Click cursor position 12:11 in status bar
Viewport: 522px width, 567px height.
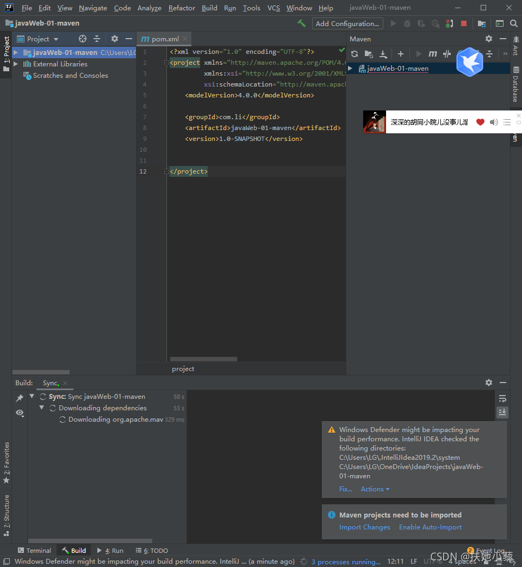click(395, 562)
